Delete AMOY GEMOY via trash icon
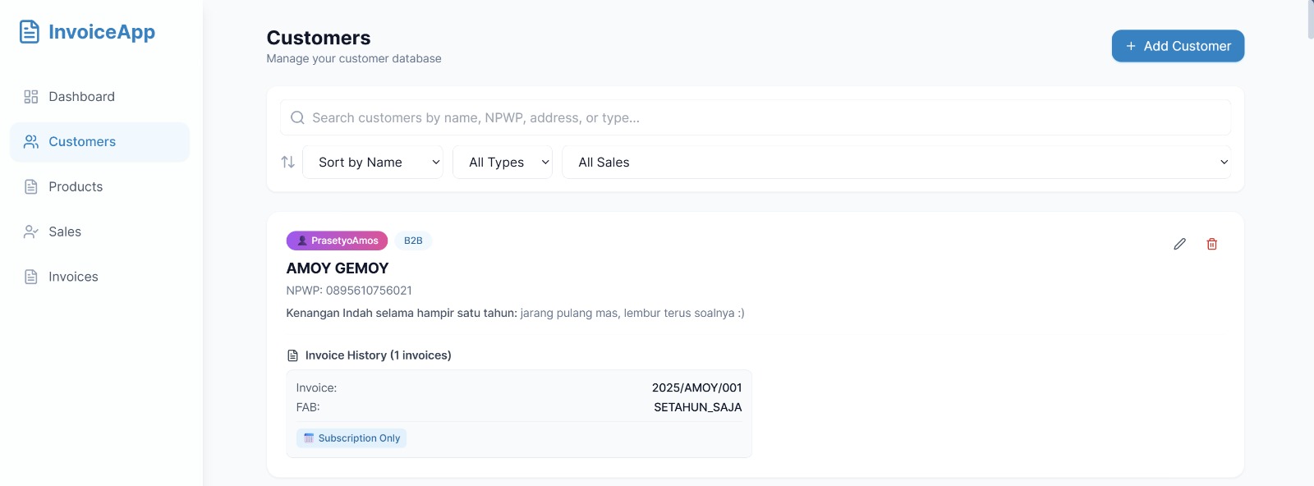This screenshot has height=486, width=1314. [1212, 244]
